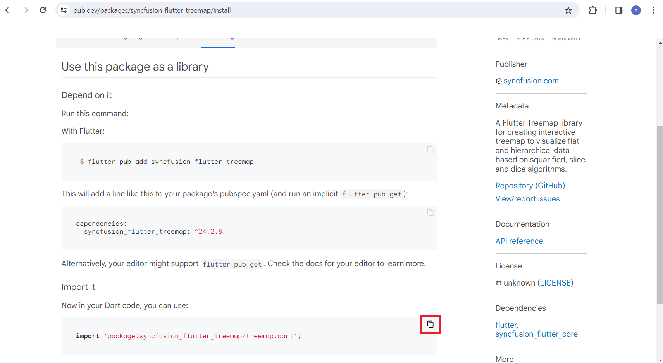Follow the View/report issues link
Screen dimensions: 663x363
527,199
